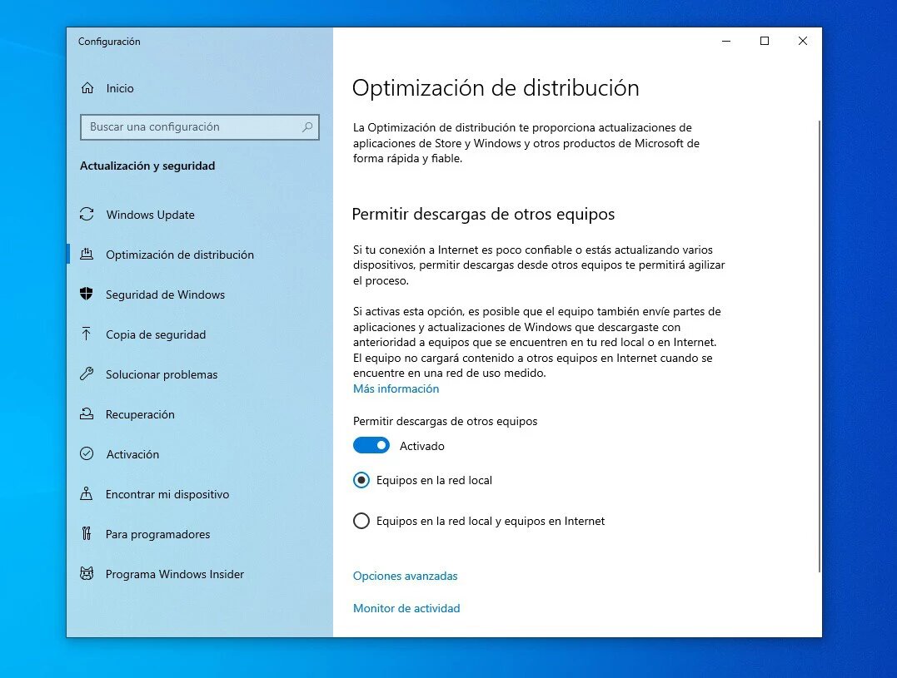Viewport: 897px width, 678px height.
Task: Open the Más información link
Action: 396,388
